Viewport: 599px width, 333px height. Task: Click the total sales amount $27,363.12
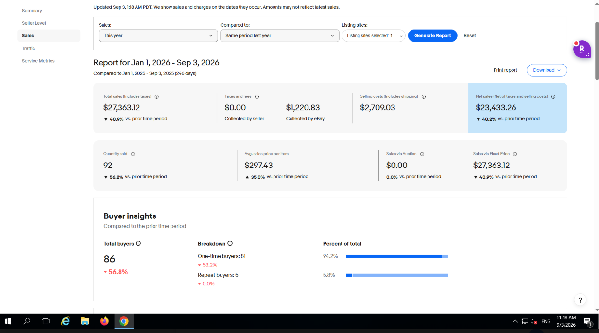click(x=121, y=108)
